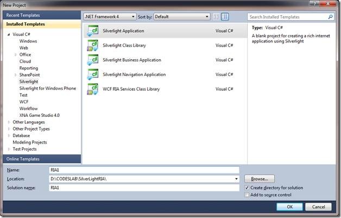Open the Sort by Default dropdown

point(181,17)
